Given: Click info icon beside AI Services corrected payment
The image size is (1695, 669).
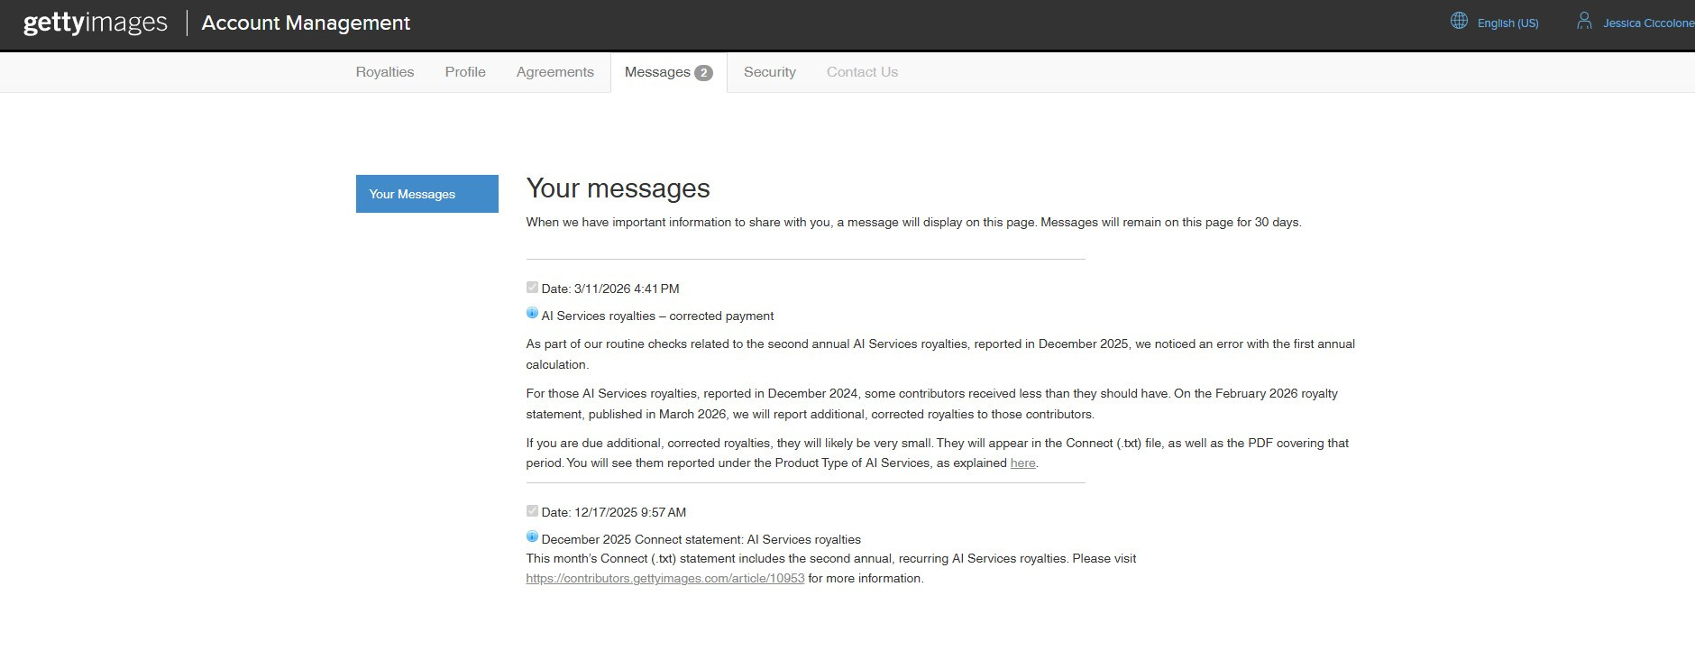Looking at the screenshot, I should point(532,314).
